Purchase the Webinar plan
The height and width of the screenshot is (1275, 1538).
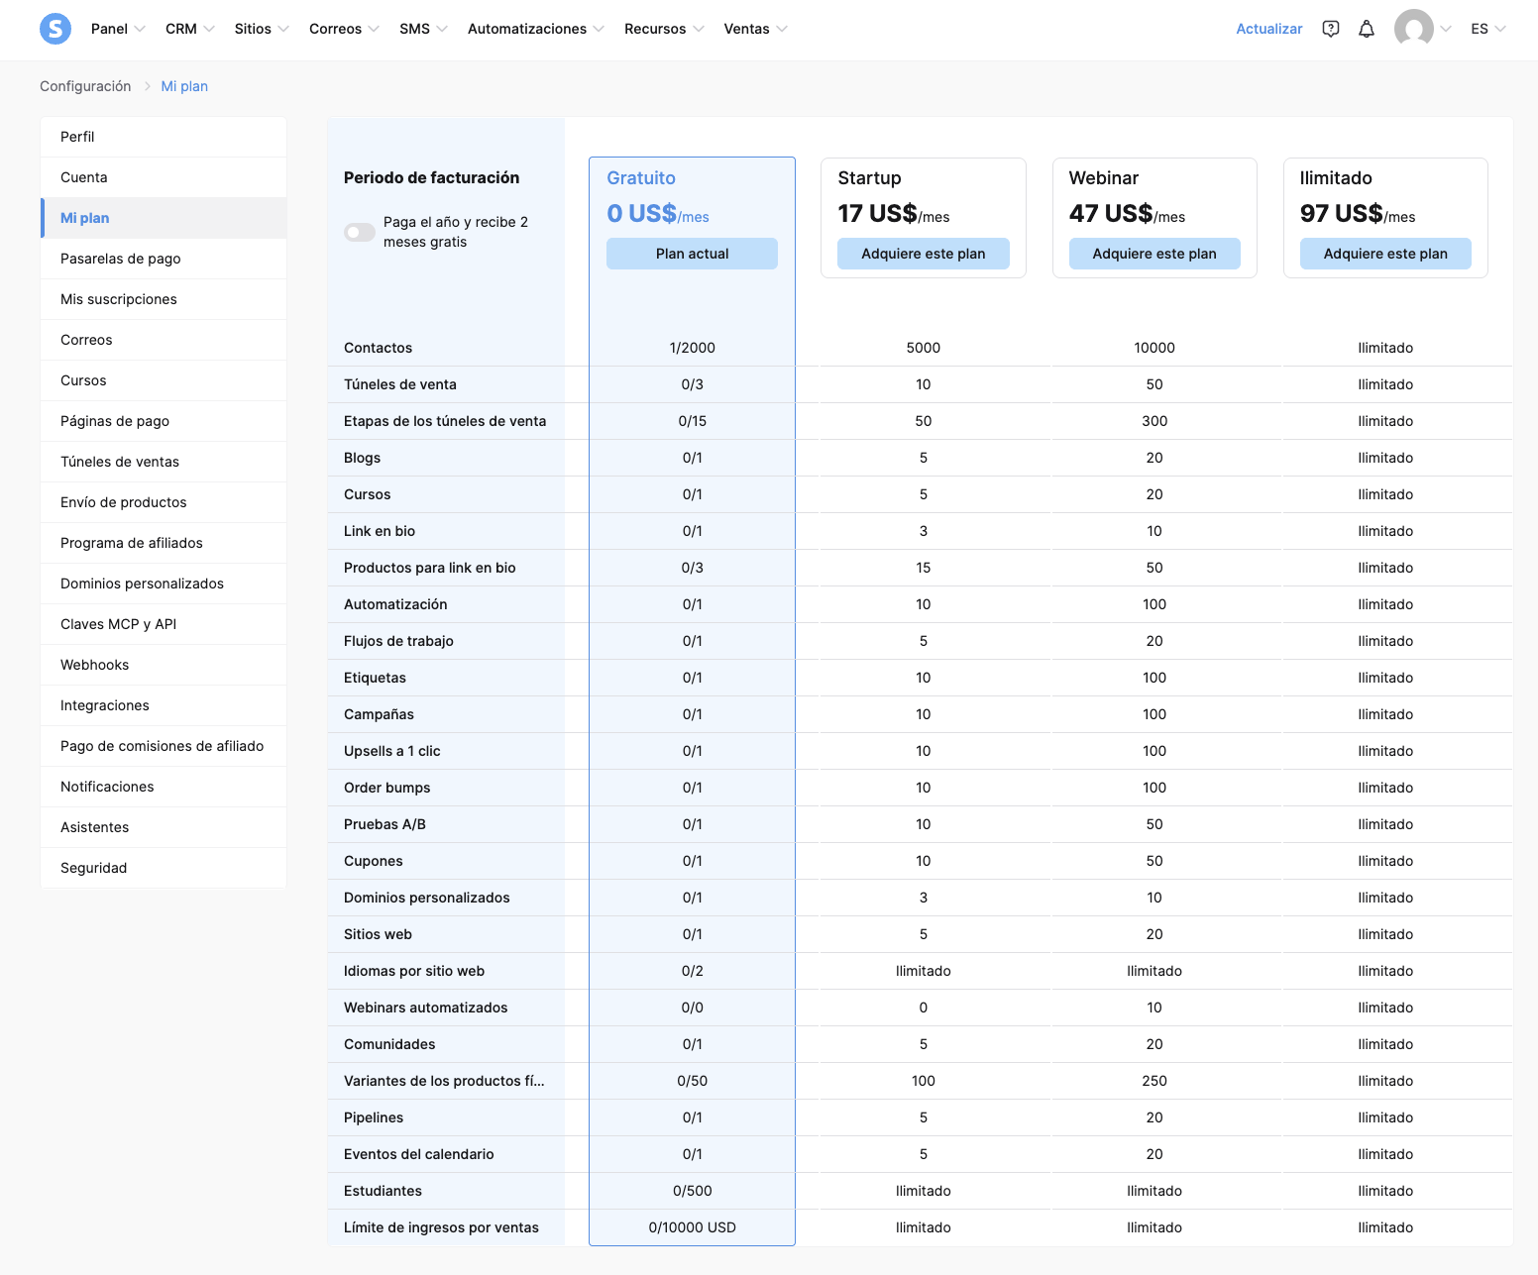tap(1154, 254)
